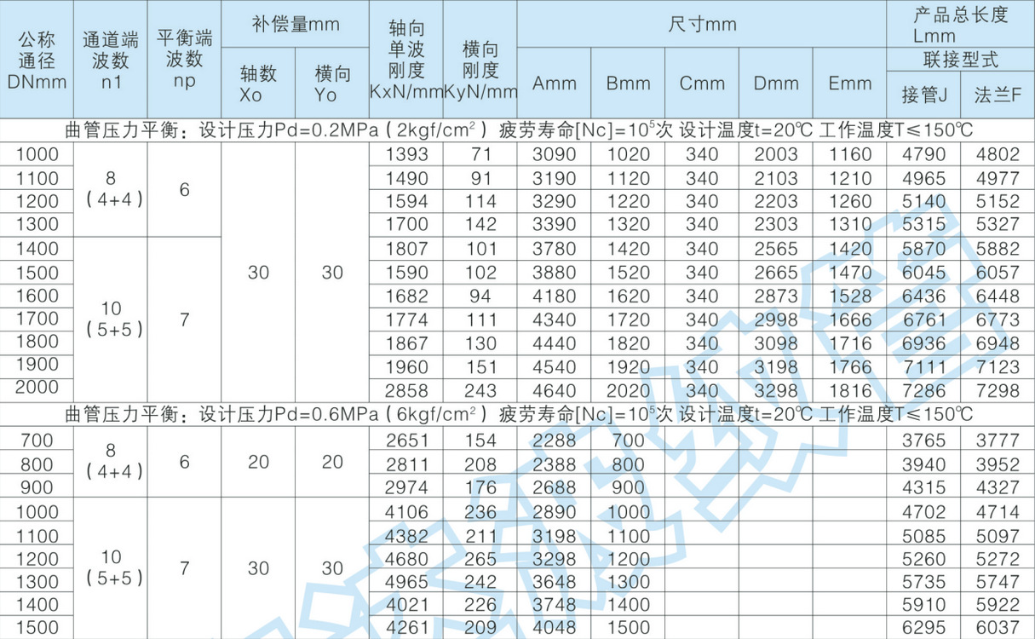Click the 通道端波数 n1 header cell

[x=111, y=60]
